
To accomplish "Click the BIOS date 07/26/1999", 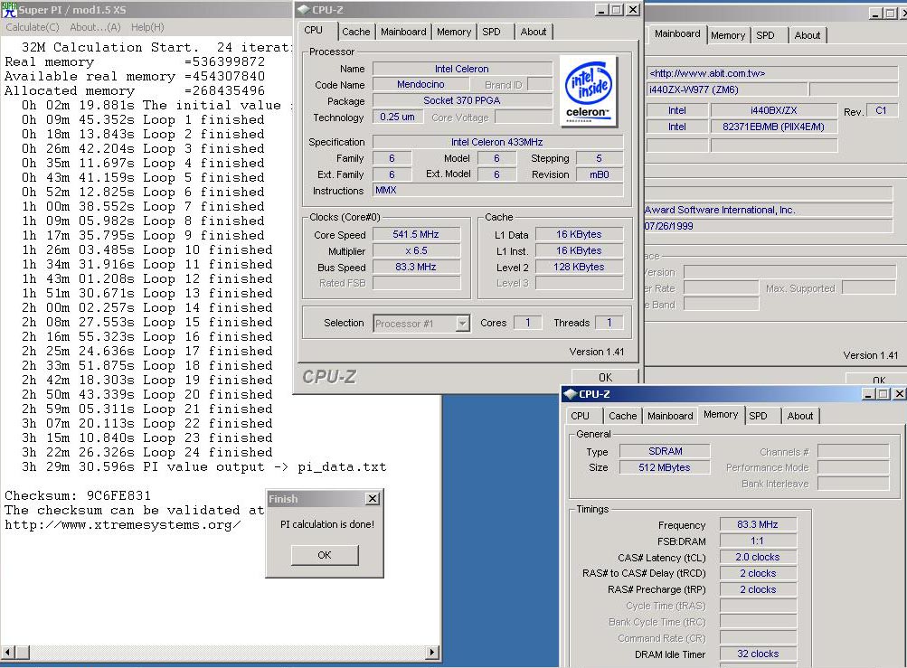I will pos(768,226).
